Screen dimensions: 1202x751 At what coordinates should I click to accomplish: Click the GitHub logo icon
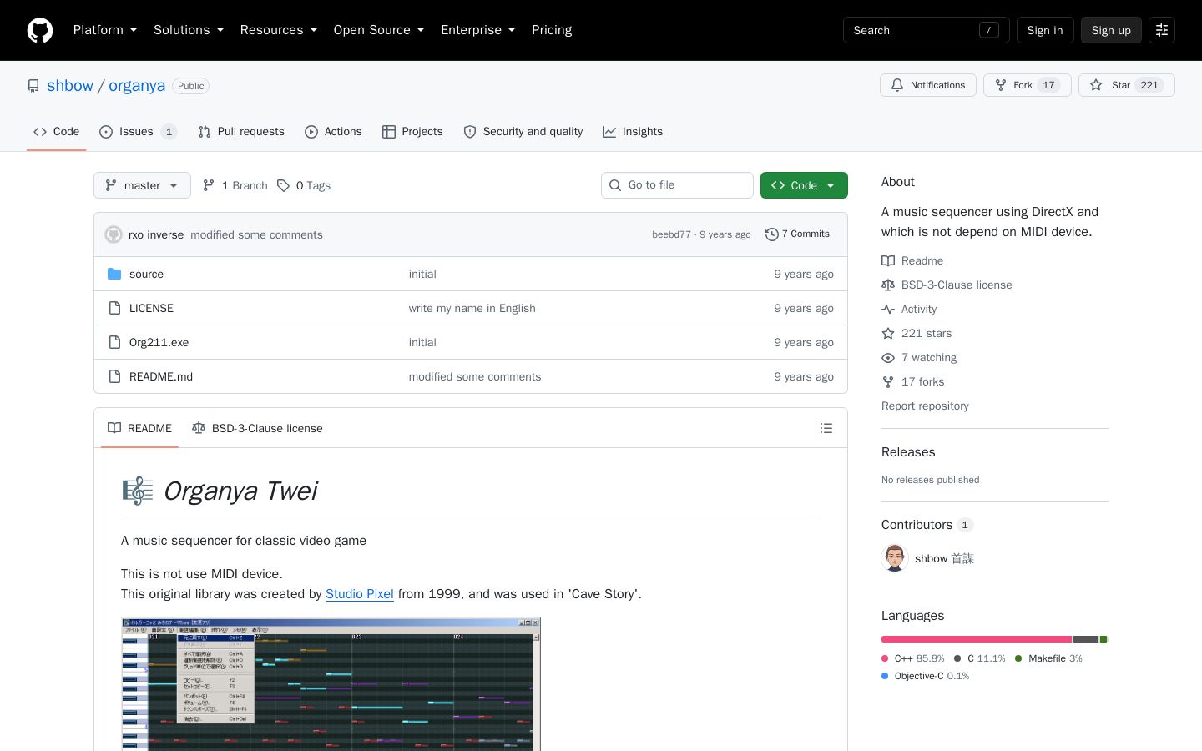click(x=40, y=30)
